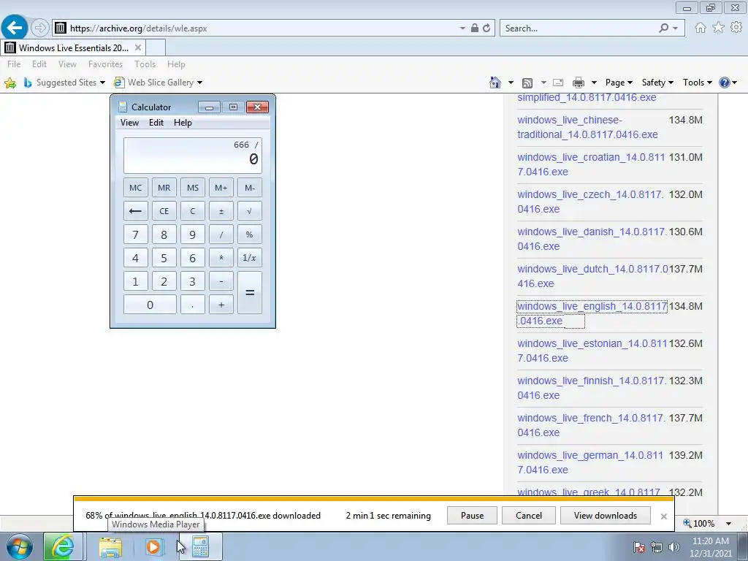Launch Windows Media Player from taskbar
Screen dimensions: 748x561
pos(153,546)
